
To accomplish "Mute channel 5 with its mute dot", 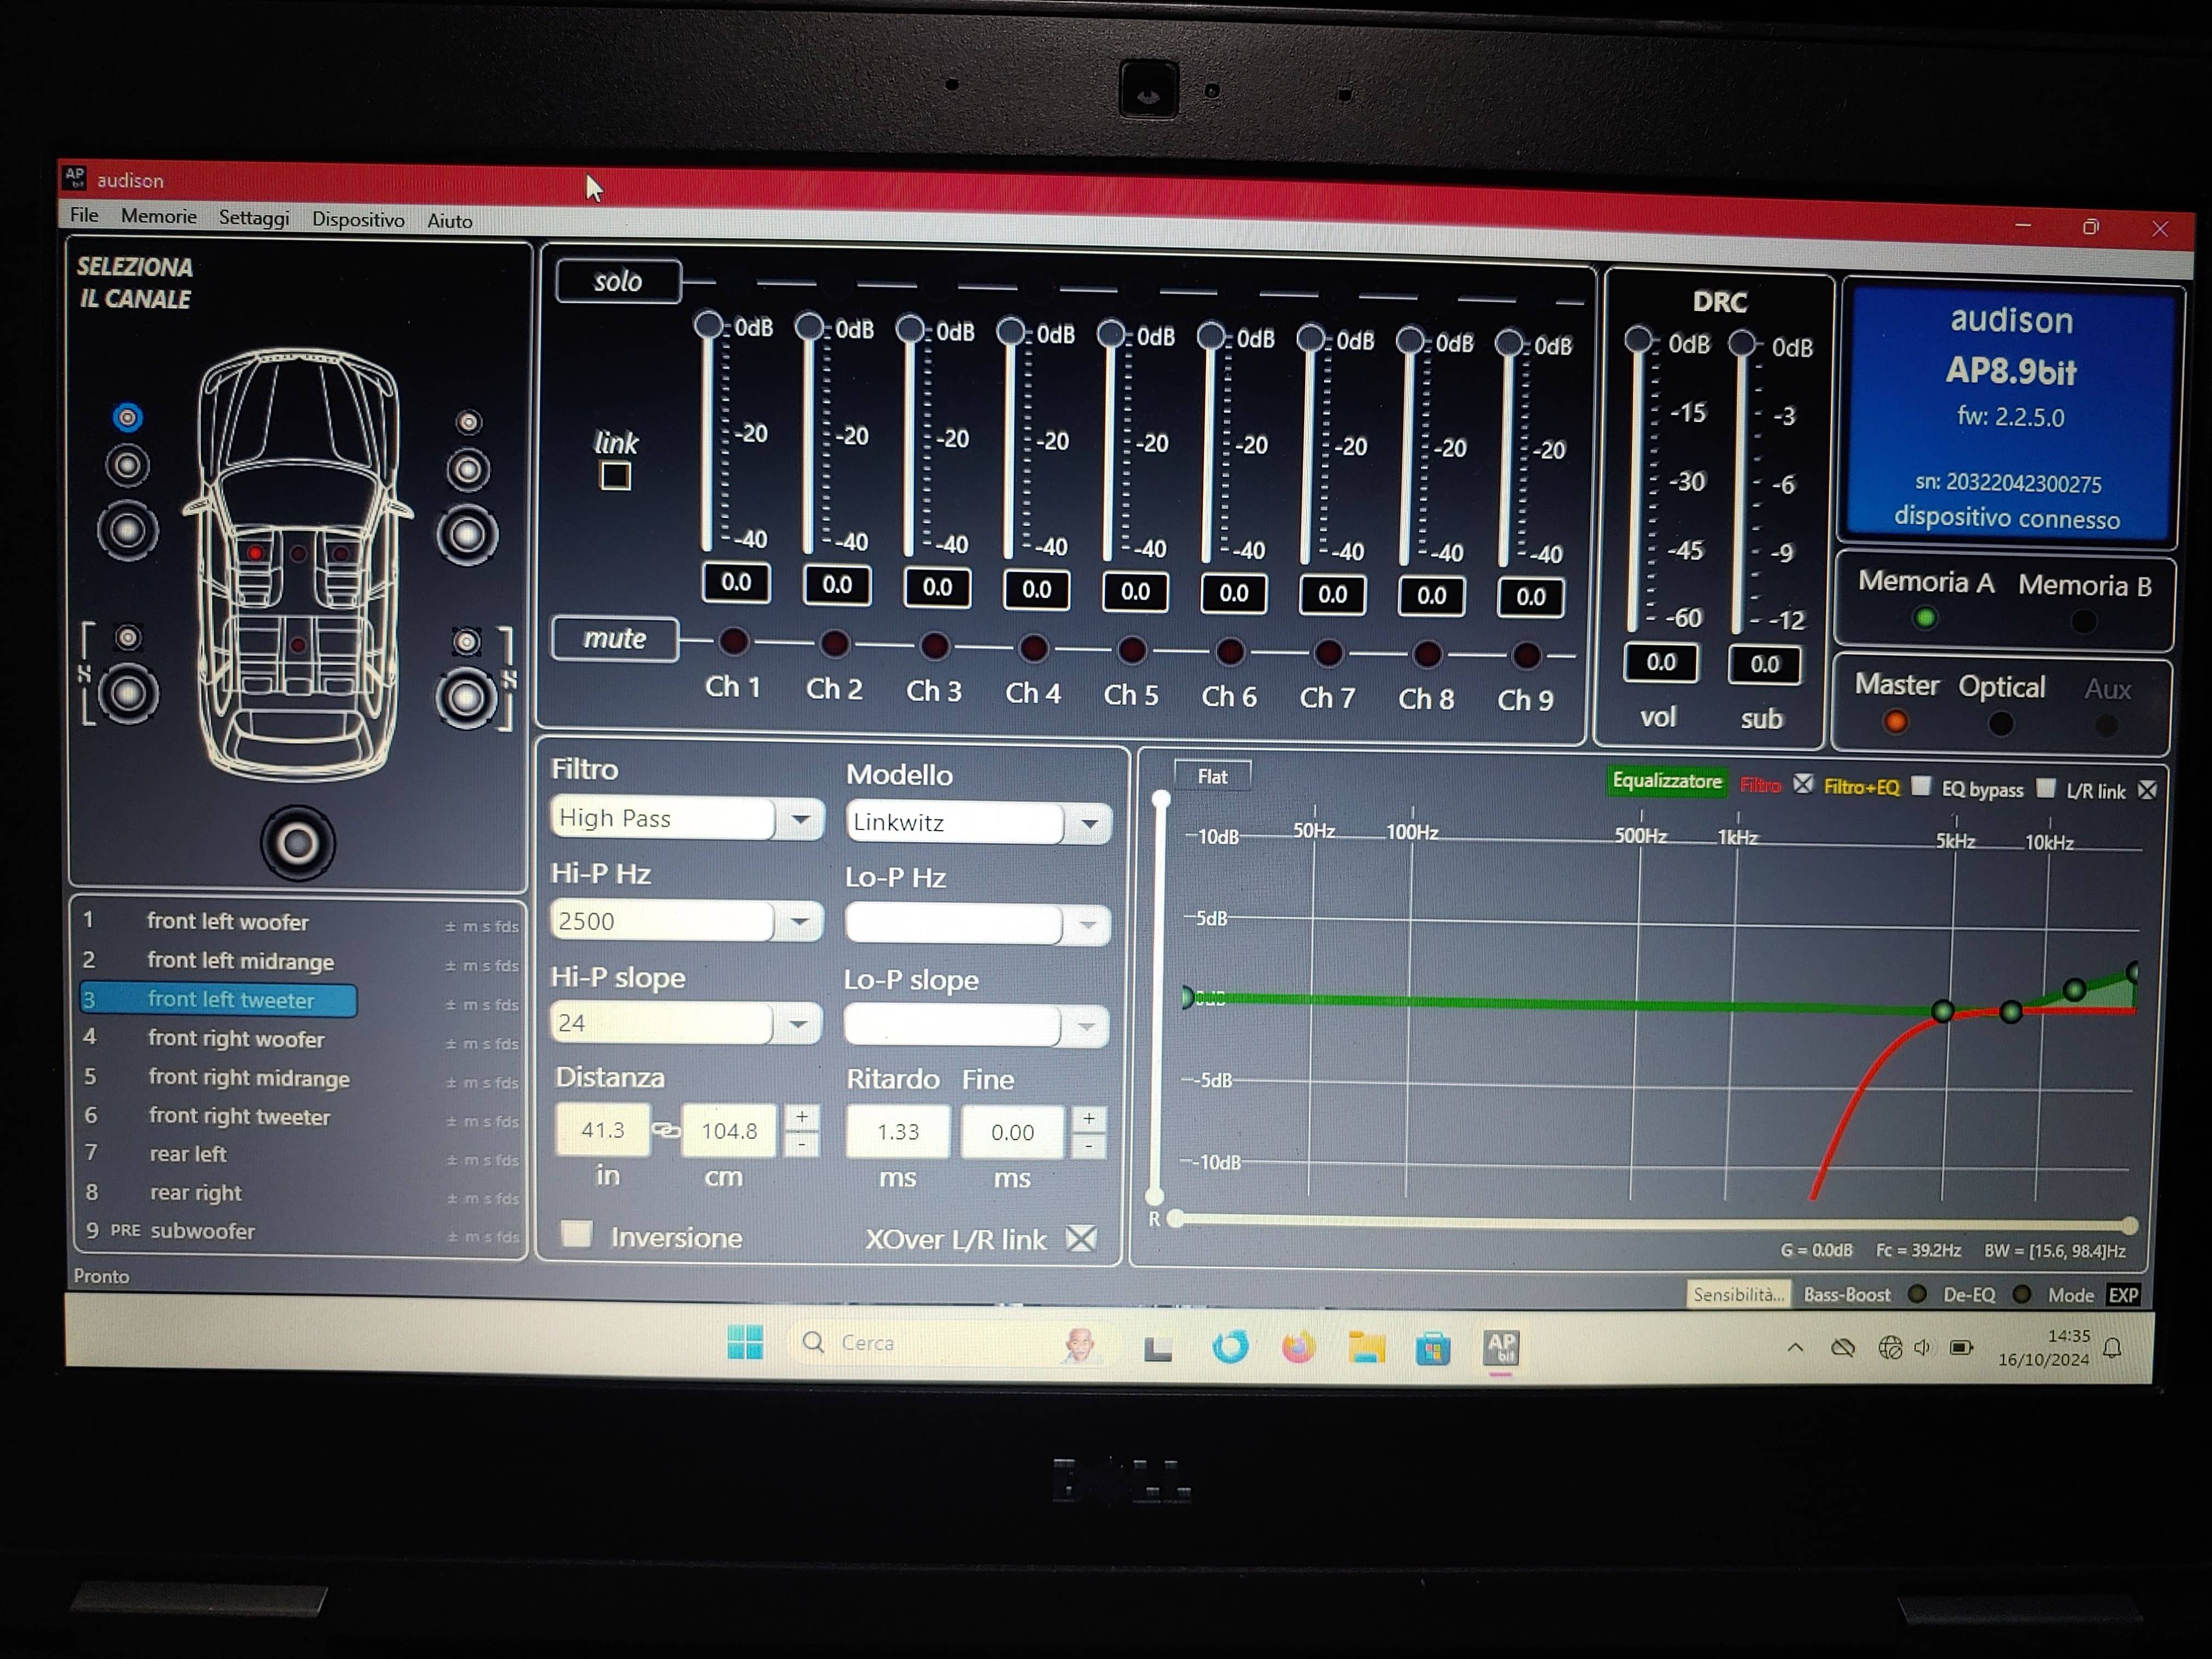I will pyautogui.click(x=1131, y=650).
